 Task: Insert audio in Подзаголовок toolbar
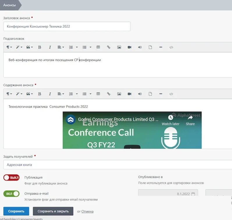pos(140,47)
